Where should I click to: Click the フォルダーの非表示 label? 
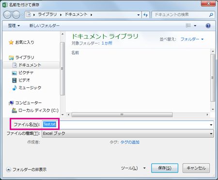tap(30, 169)
